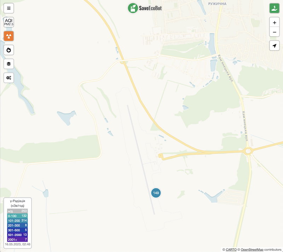283x252 pixels.
Task: Select the 2001+ legend row
Action: coord(17,240)
